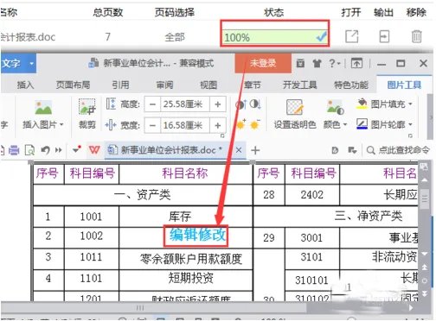Open the skin shirt icon in the title bar
The image size is (436, 321).
[317, 63]
